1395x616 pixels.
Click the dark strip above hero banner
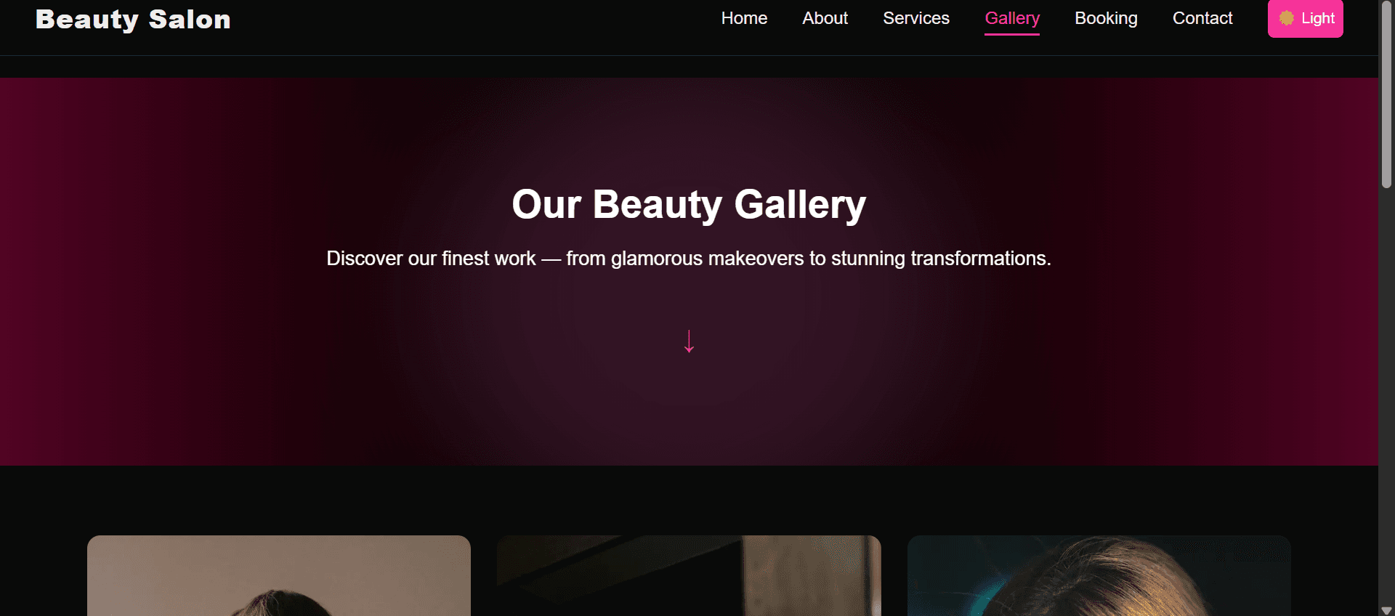click(689, 67)
